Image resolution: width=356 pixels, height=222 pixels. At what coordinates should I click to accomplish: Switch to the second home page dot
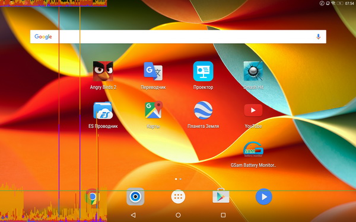180,179
